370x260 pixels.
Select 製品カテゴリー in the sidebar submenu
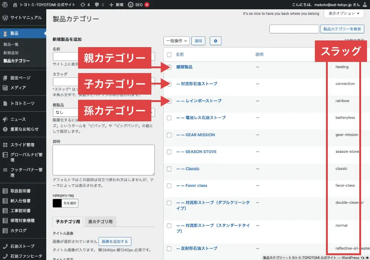pos(17,61)
